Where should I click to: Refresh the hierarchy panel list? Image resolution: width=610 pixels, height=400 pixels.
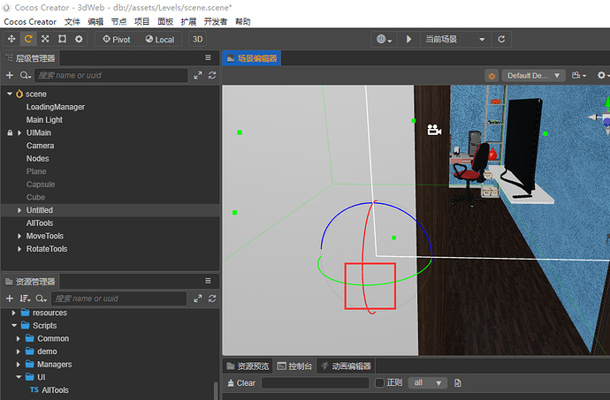[x=212, y=75]
